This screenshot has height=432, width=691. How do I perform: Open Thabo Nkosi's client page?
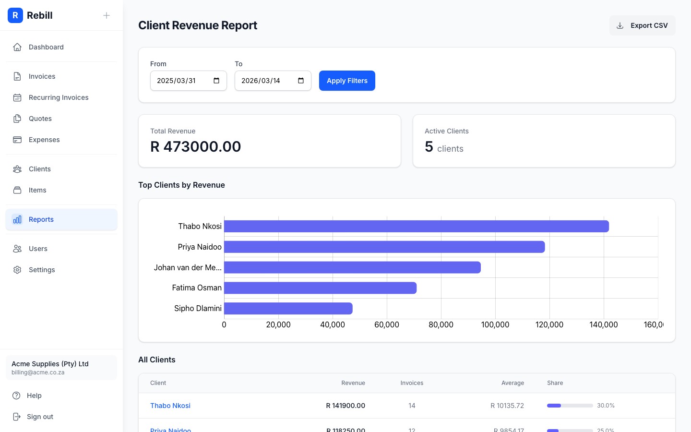point(170,406)
